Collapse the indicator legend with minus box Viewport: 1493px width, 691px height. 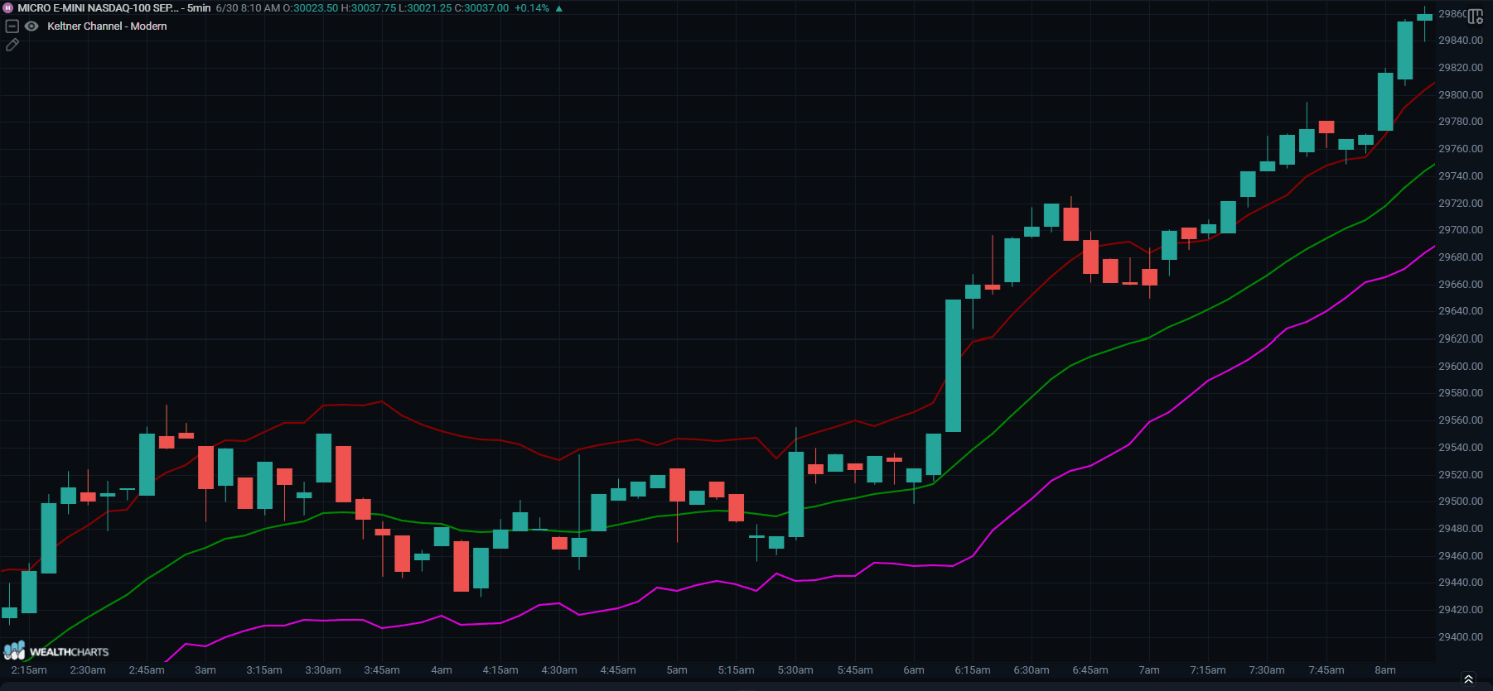[12, 26]
